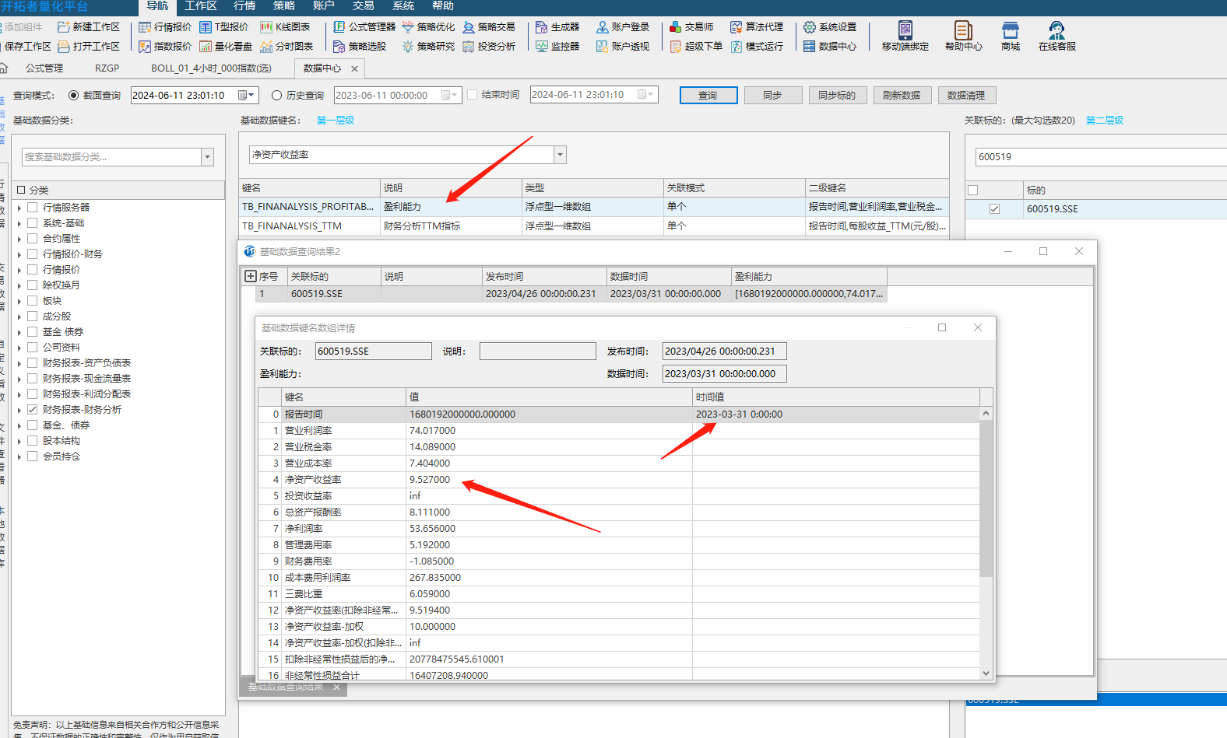Open 帮助中心 icon
1227x738 pixels.
coord(963,36)
